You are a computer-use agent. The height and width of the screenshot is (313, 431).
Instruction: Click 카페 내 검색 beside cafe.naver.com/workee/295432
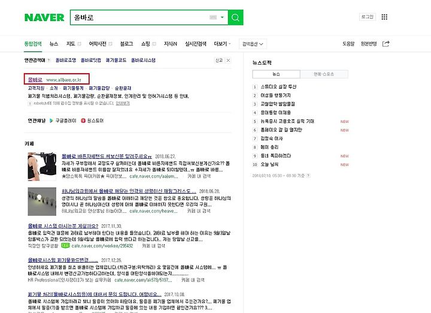154,246
